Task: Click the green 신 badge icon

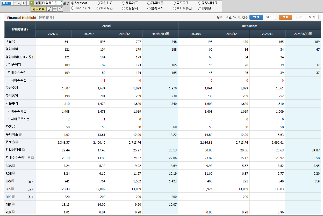Action: click(32, 3)
